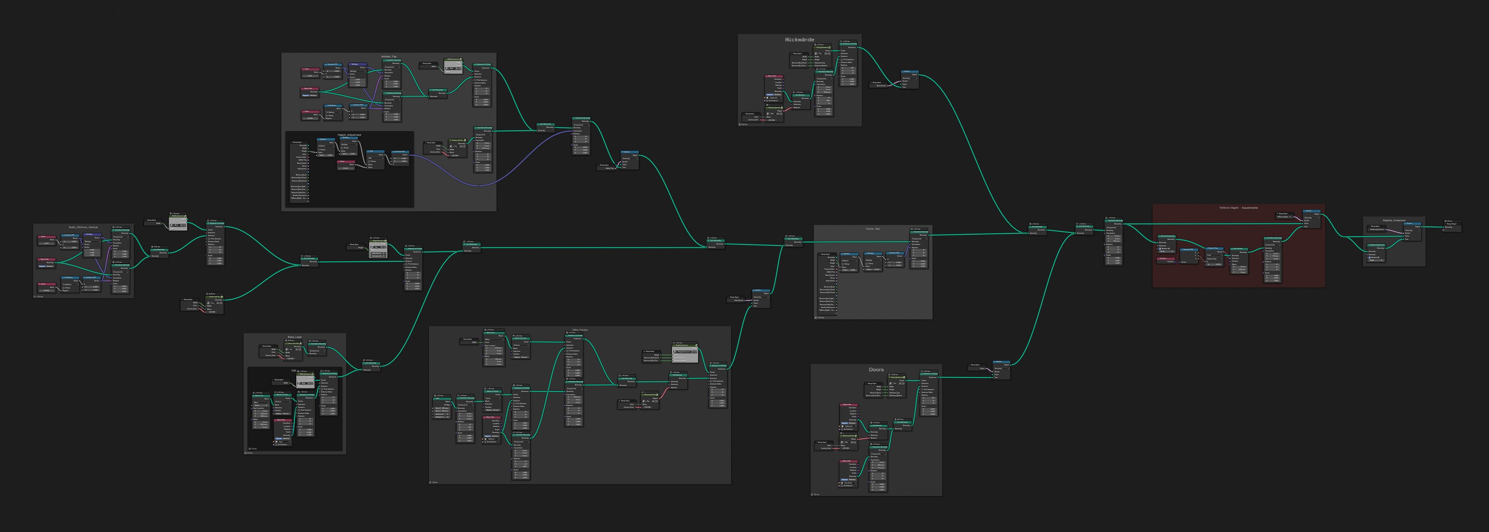Open the Subtract operation dropdown in Height_Adjustment

(327, 147)
